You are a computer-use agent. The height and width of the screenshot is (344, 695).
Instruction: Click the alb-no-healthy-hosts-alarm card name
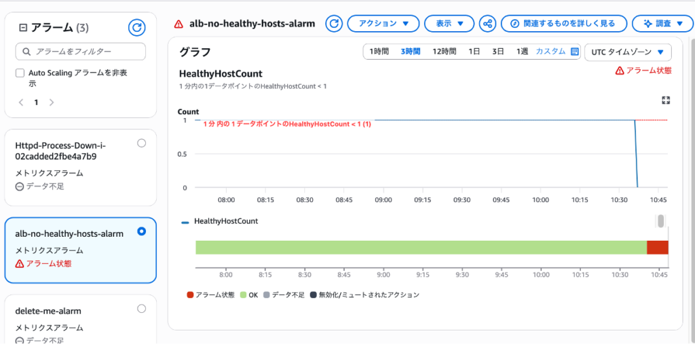(69, 233)
